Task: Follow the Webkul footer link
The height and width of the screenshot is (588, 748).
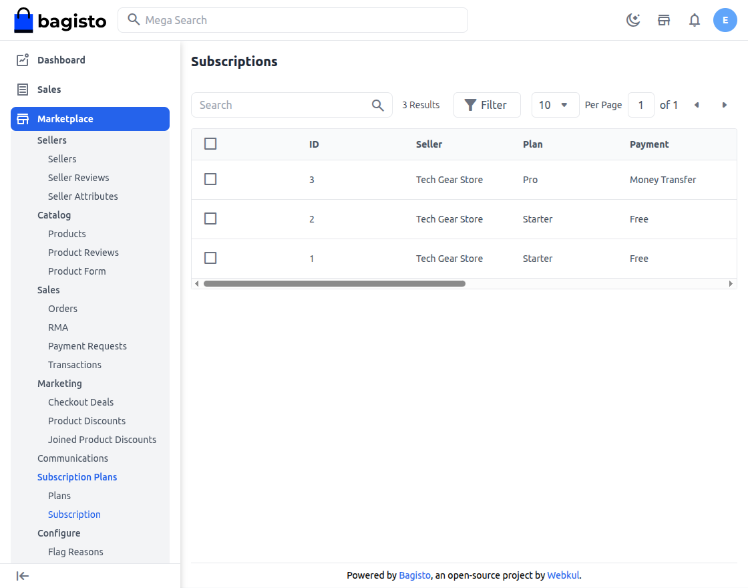Action: pos(563,575)
